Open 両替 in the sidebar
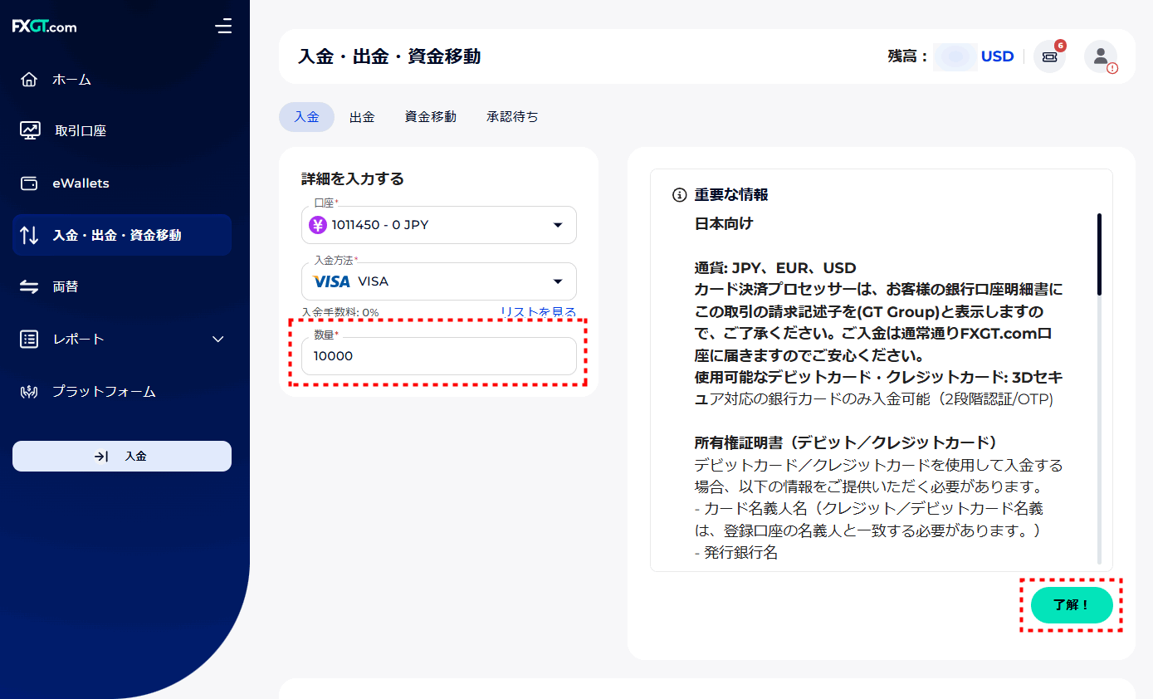The width and height of the screenshot is (1153, 699). pos(122,286)
